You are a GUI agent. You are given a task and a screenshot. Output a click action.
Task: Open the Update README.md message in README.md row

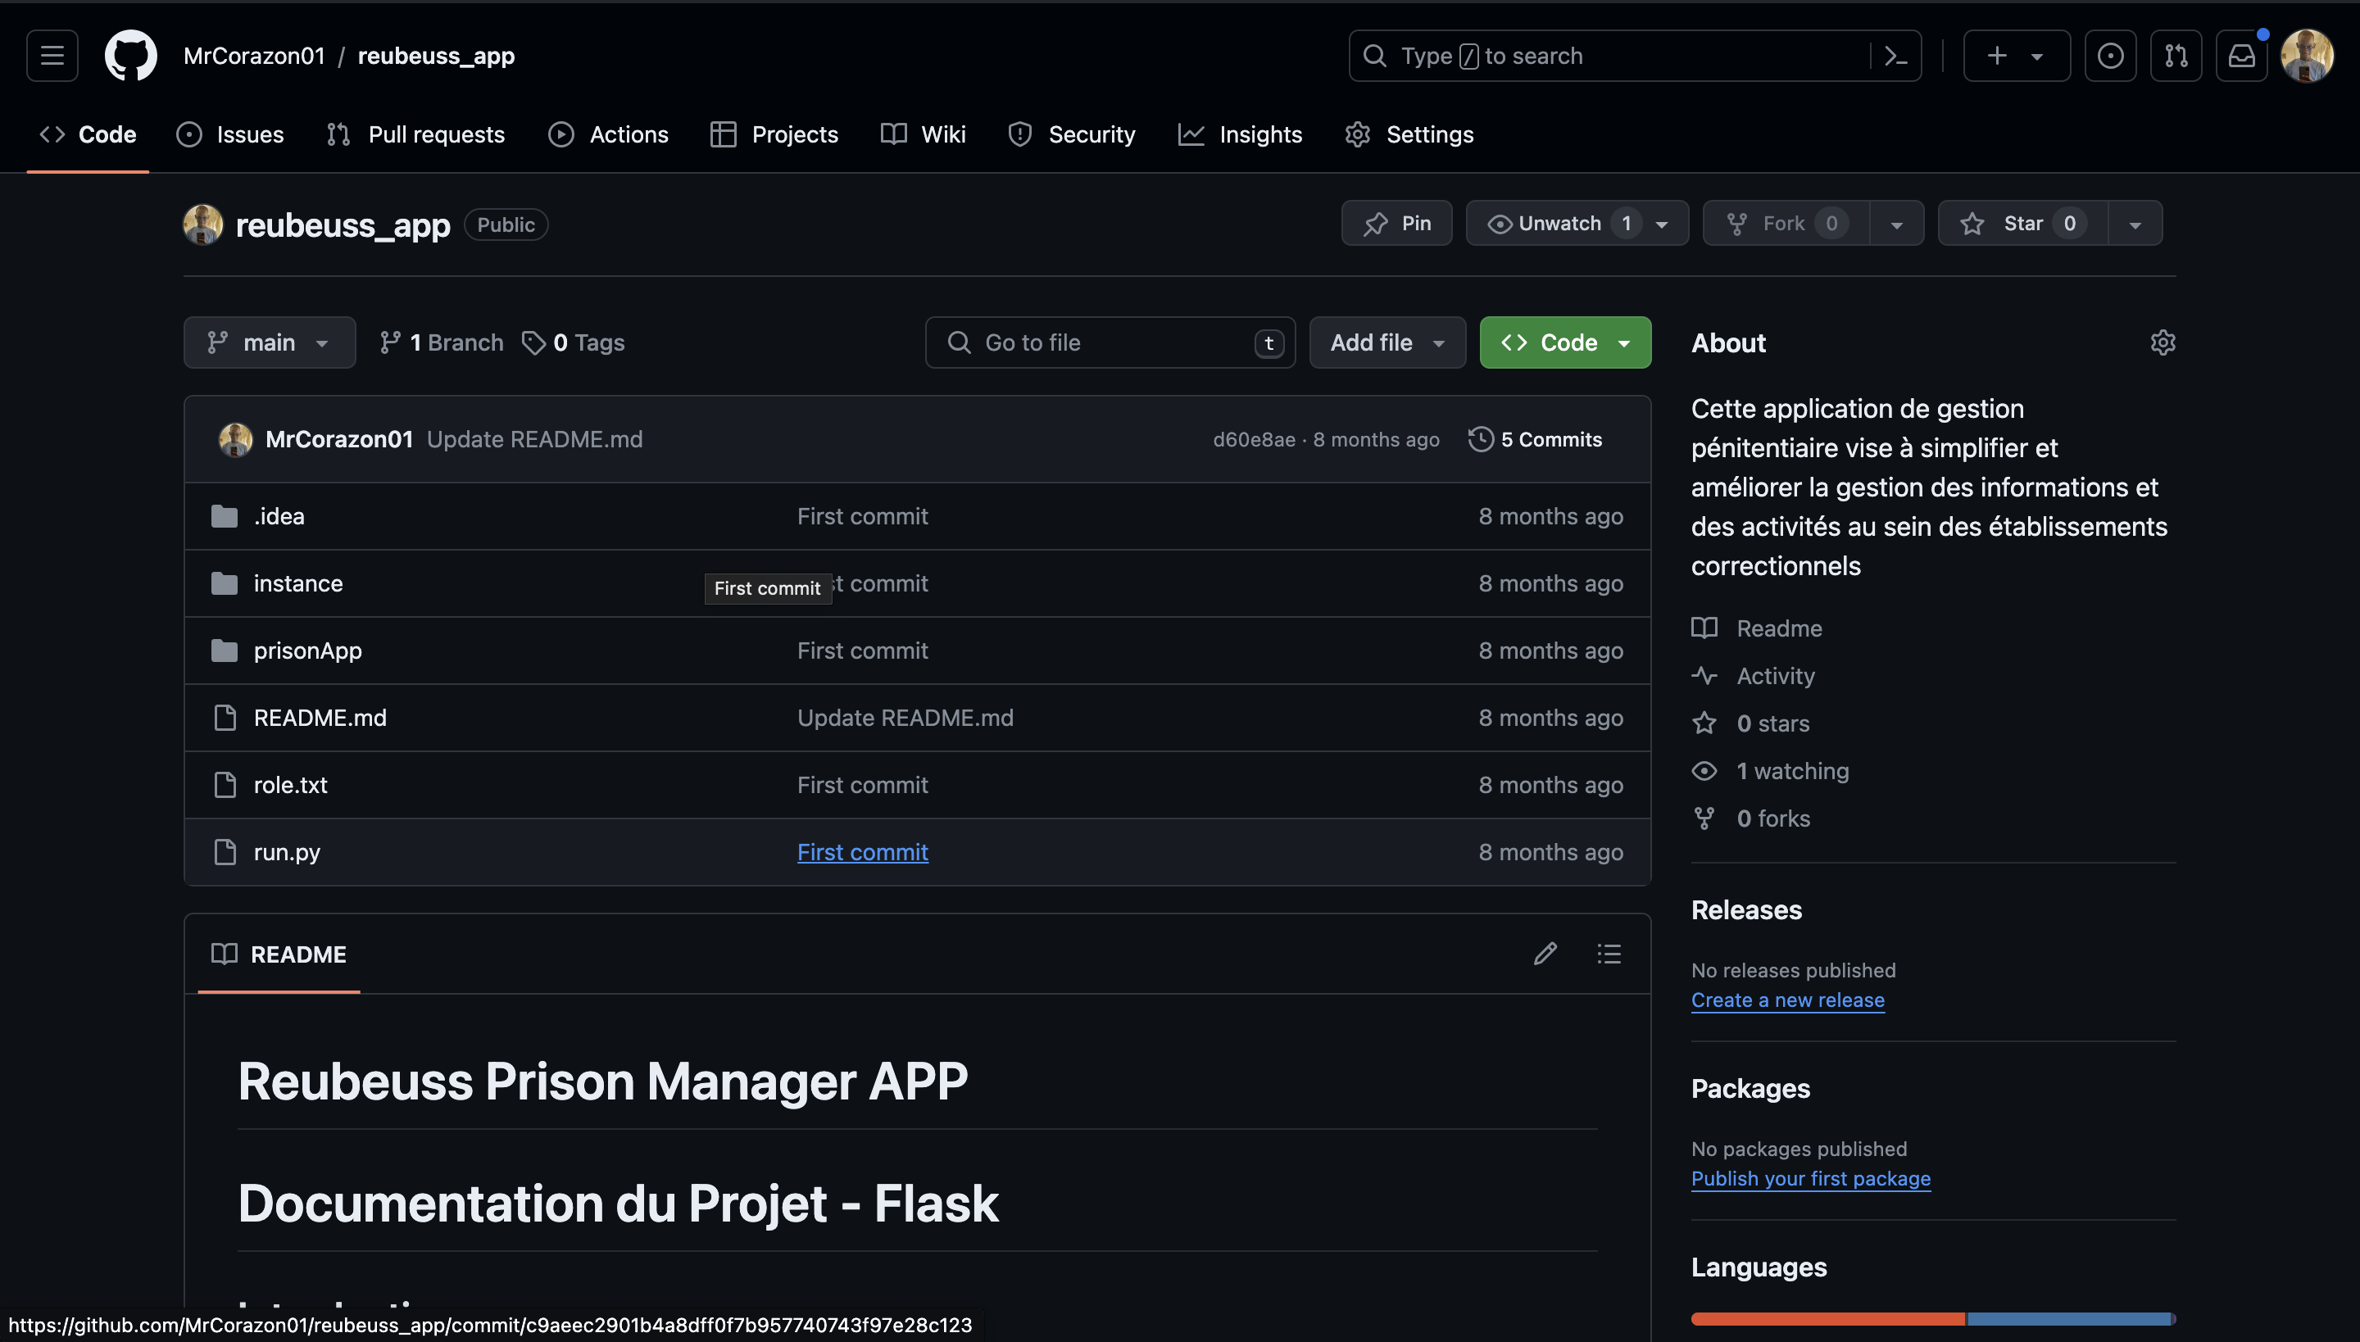(x=905, y=718)
